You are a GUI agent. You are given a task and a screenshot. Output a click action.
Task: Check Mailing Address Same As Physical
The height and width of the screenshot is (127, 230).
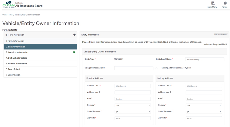pyautogui.click(x=157, y=68)
